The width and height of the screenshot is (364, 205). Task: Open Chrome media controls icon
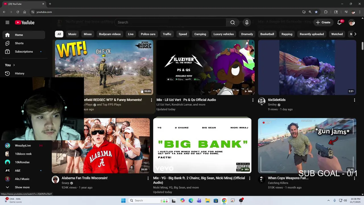point(346,12)
